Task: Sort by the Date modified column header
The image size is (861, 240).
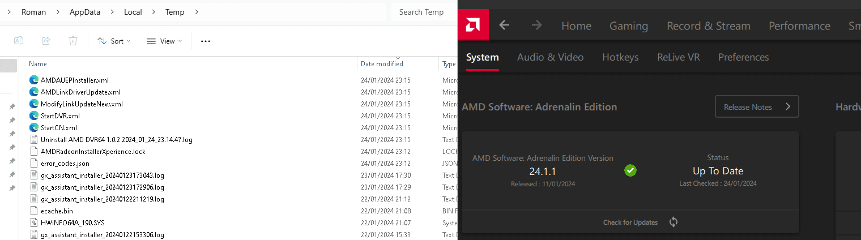Action: pyautogui.click(x=382, y=64)
